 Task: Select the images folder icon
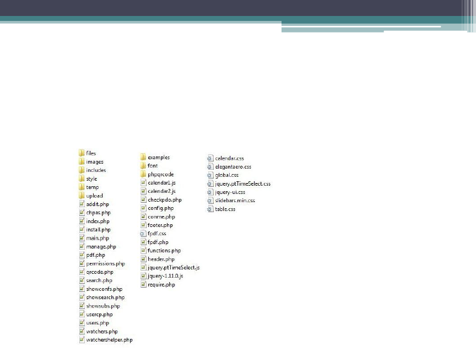(82, 162)
